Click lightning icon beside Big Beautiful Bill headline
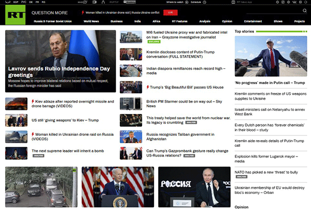 pos(148,87)
